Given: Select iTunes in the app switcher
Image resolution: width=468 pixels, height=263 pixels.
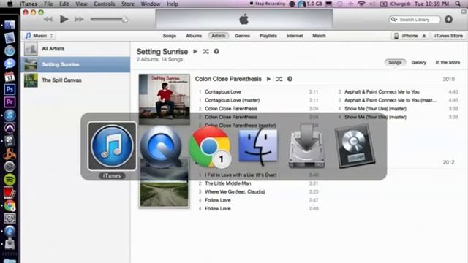Looking at the screenshot, I should (112, 146).
